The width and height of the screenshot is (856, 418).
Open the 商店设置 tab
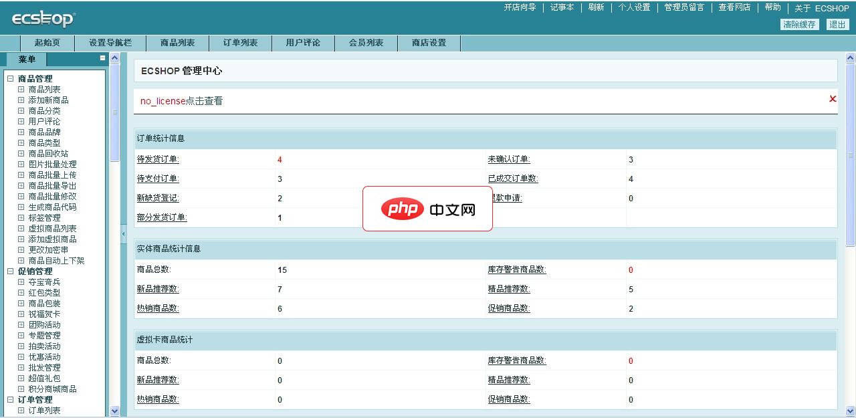click(428, 42)
